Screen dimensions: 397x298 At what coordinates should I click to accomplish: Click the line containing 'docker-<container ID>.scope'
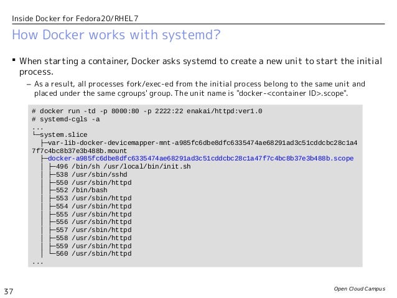pos(191,93)
